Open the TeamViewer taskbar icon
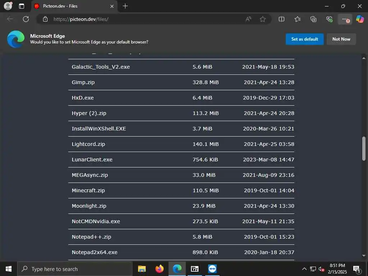 [212, 269]
